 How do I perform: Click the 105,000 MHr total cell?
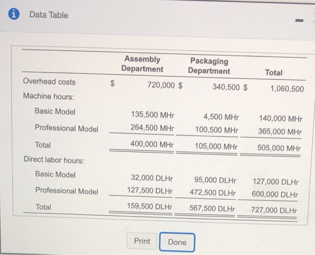point(216,146)
